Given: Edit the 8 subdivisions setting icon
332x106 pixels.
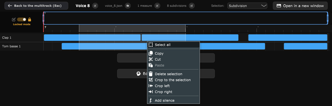Looking at the screenshot, I should (192, 6).
